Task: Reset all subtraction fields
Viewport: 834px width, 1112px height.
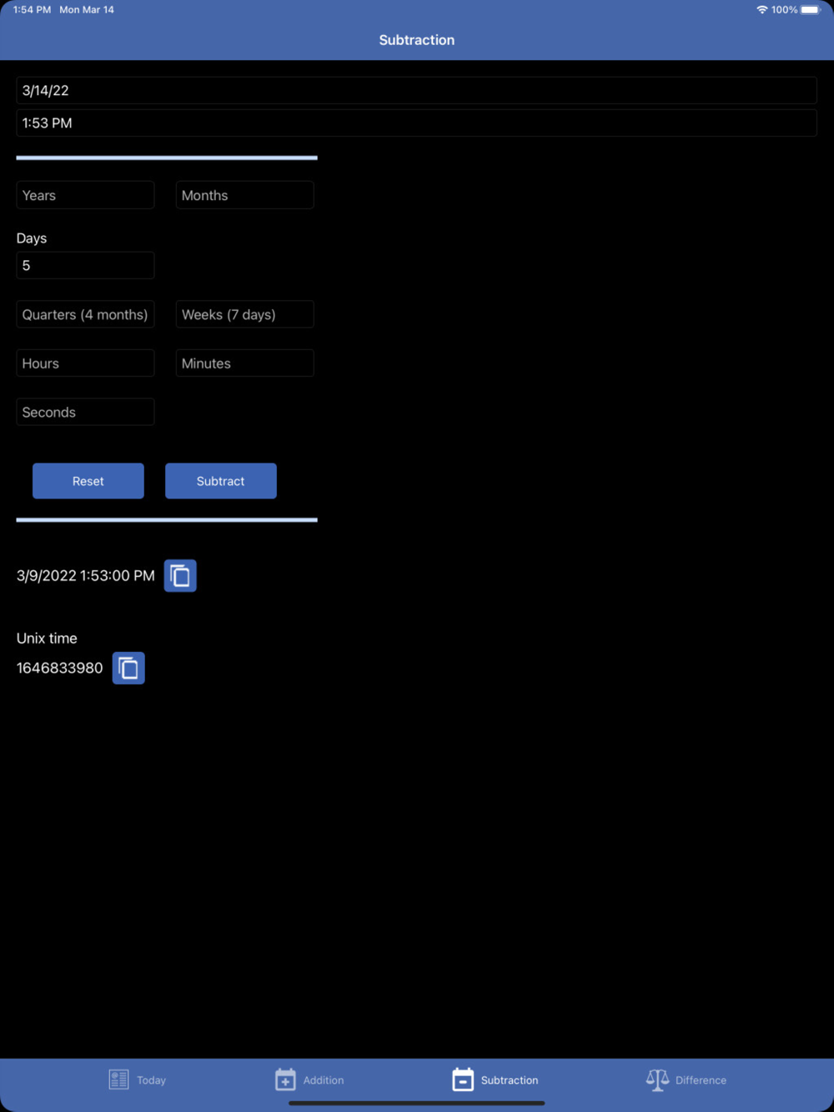Action: click(x=88, y=481)
